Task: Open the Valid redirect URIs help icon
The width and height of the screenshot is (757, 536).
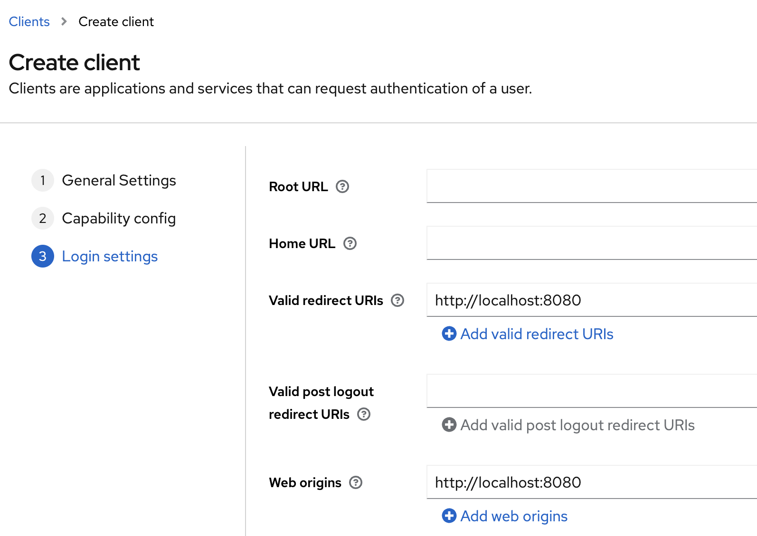Action: coord(397,300)
